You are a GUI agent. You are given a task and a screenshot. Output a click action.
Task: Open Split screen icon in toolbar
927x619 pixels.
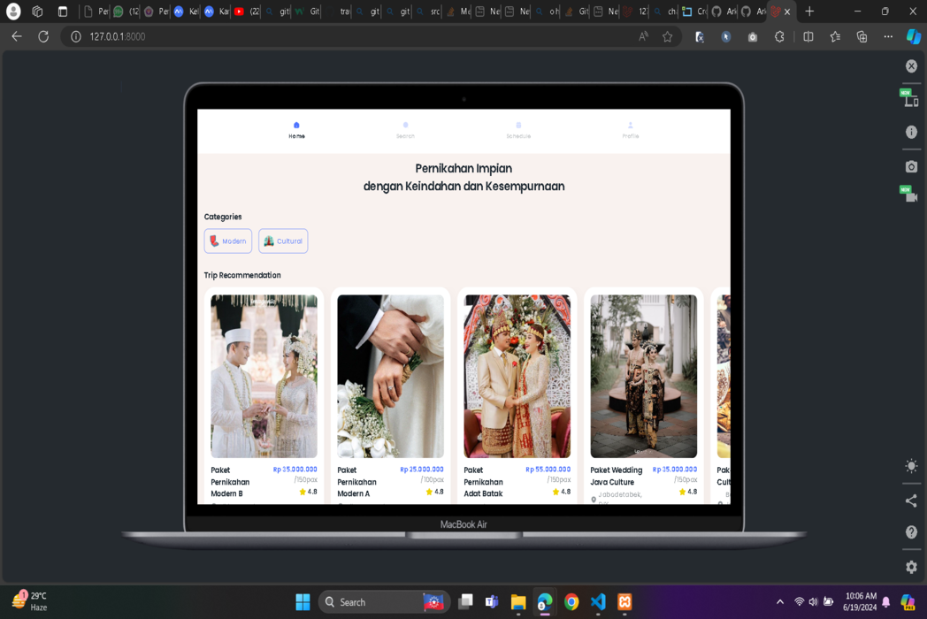click(x=808, y=36)
